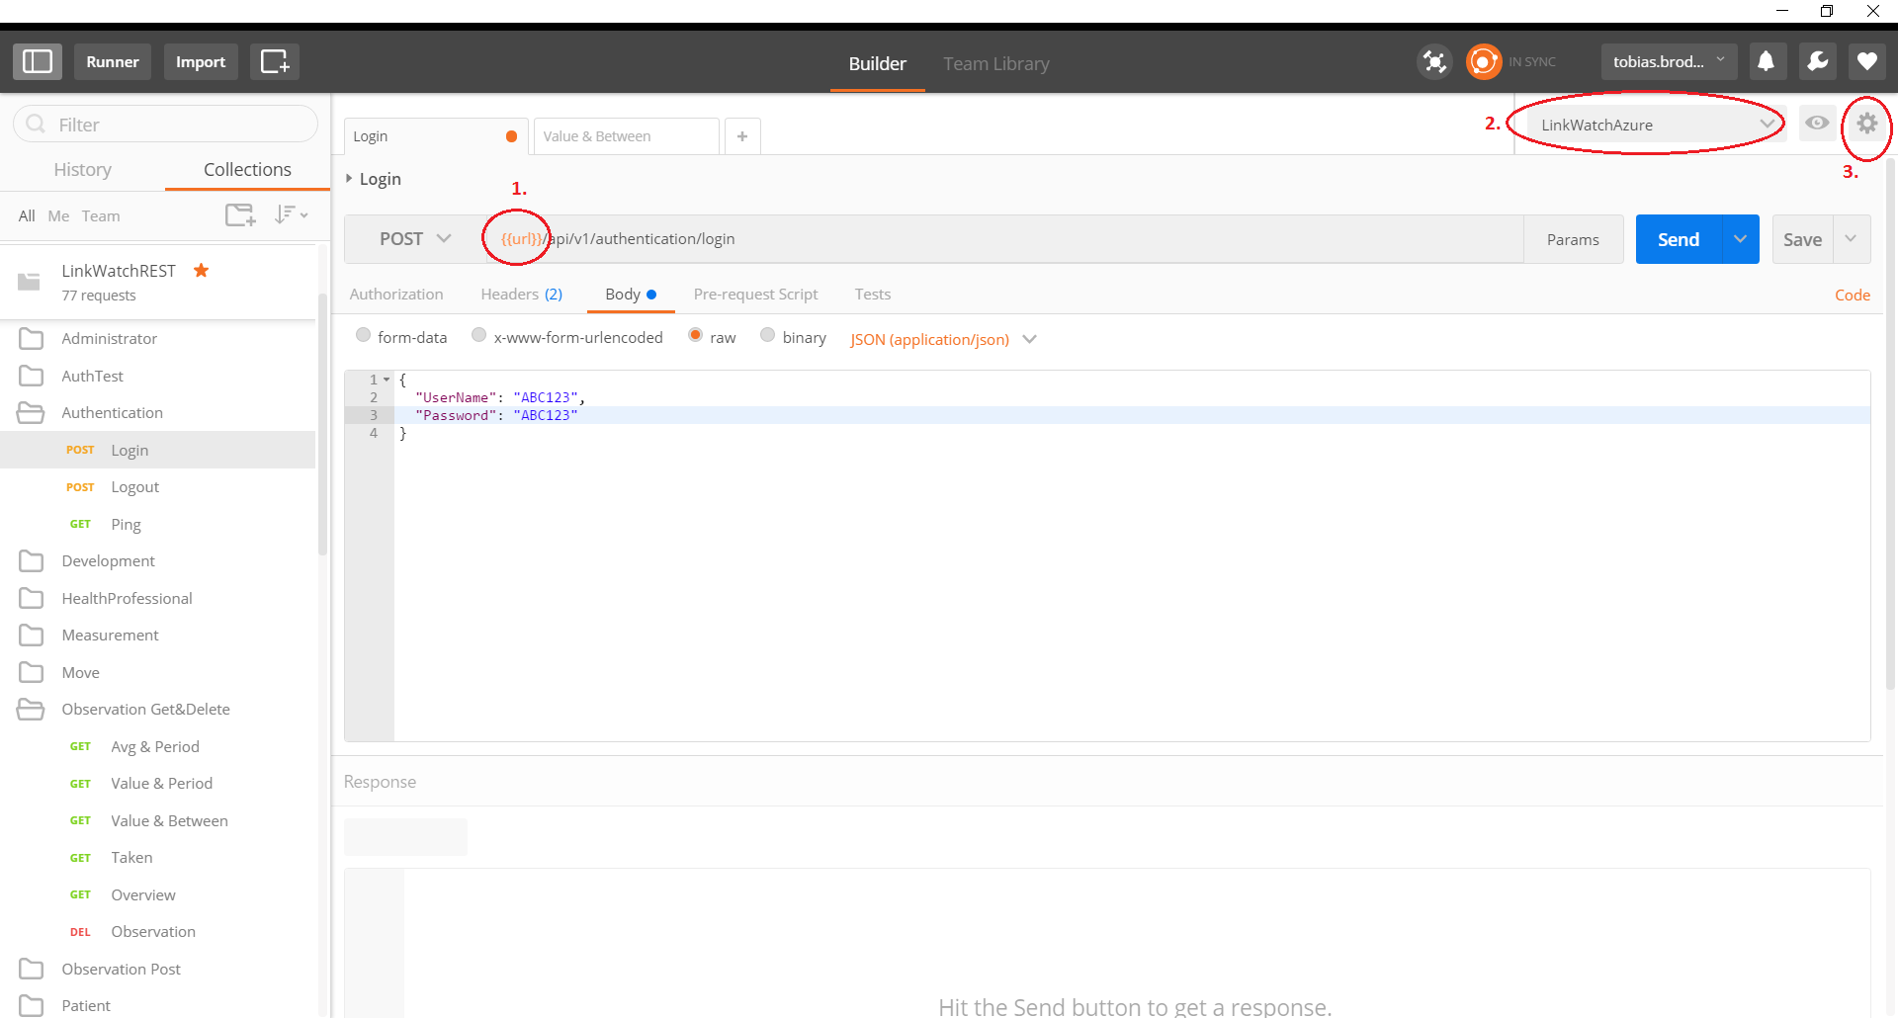The width and height of the screenshot is (1898, 1018).
Task: Click the orange IN SYNC status icon
Action: click(x=1483, y=61)
